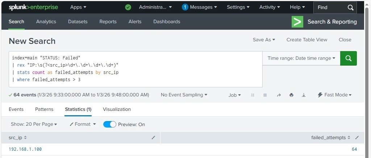Switch to the Visualization tab

point(117,109)
